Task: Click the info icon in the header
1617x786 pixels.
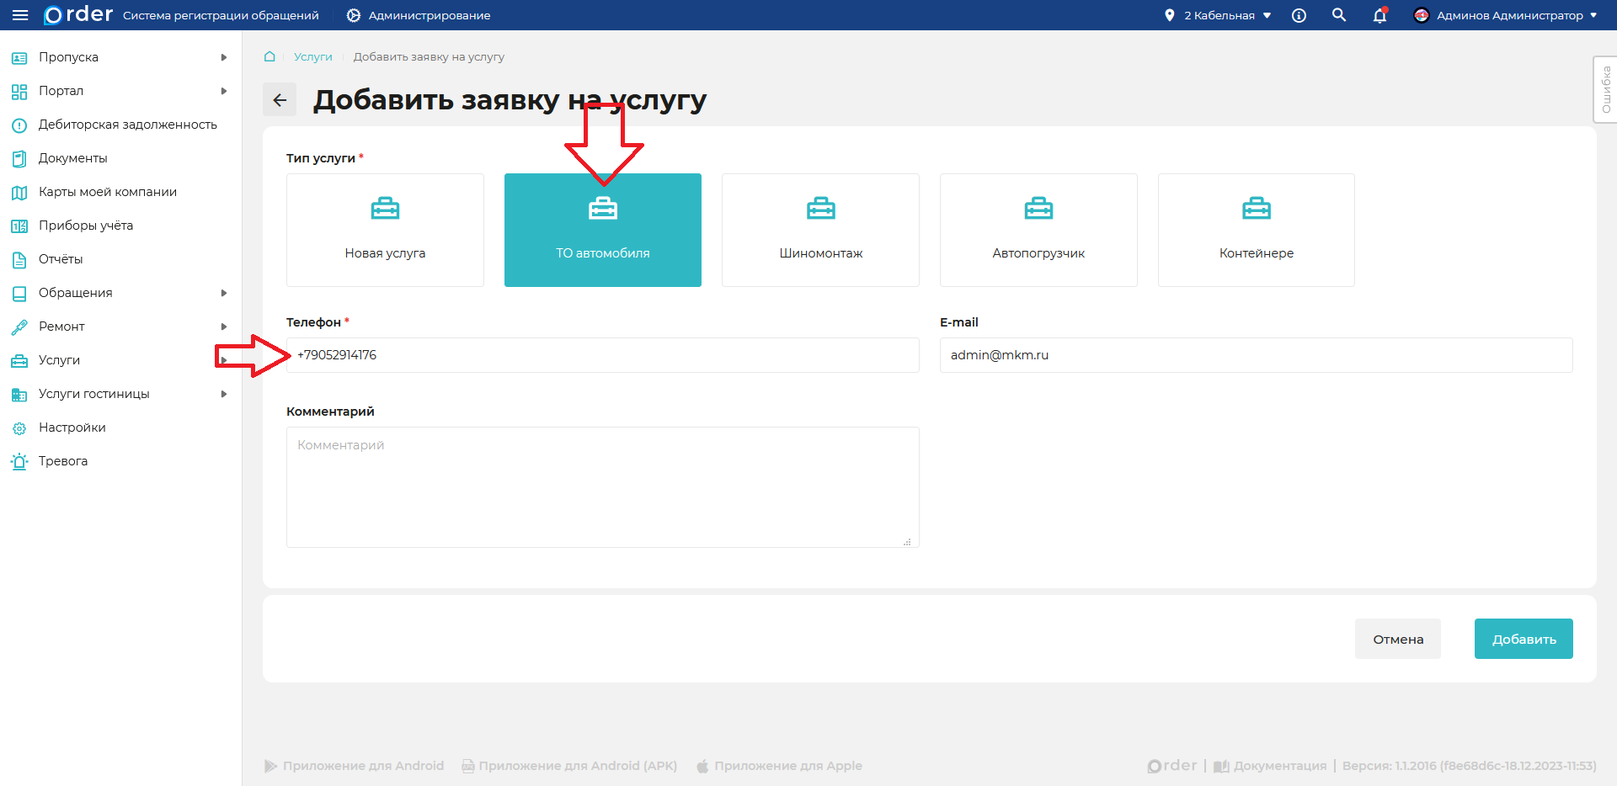Action: click(1299, 15)
